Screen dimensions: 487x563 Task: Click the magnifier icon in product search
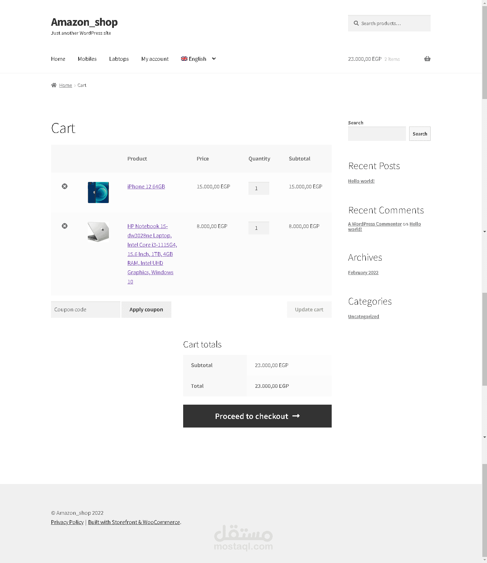(356, 23)
